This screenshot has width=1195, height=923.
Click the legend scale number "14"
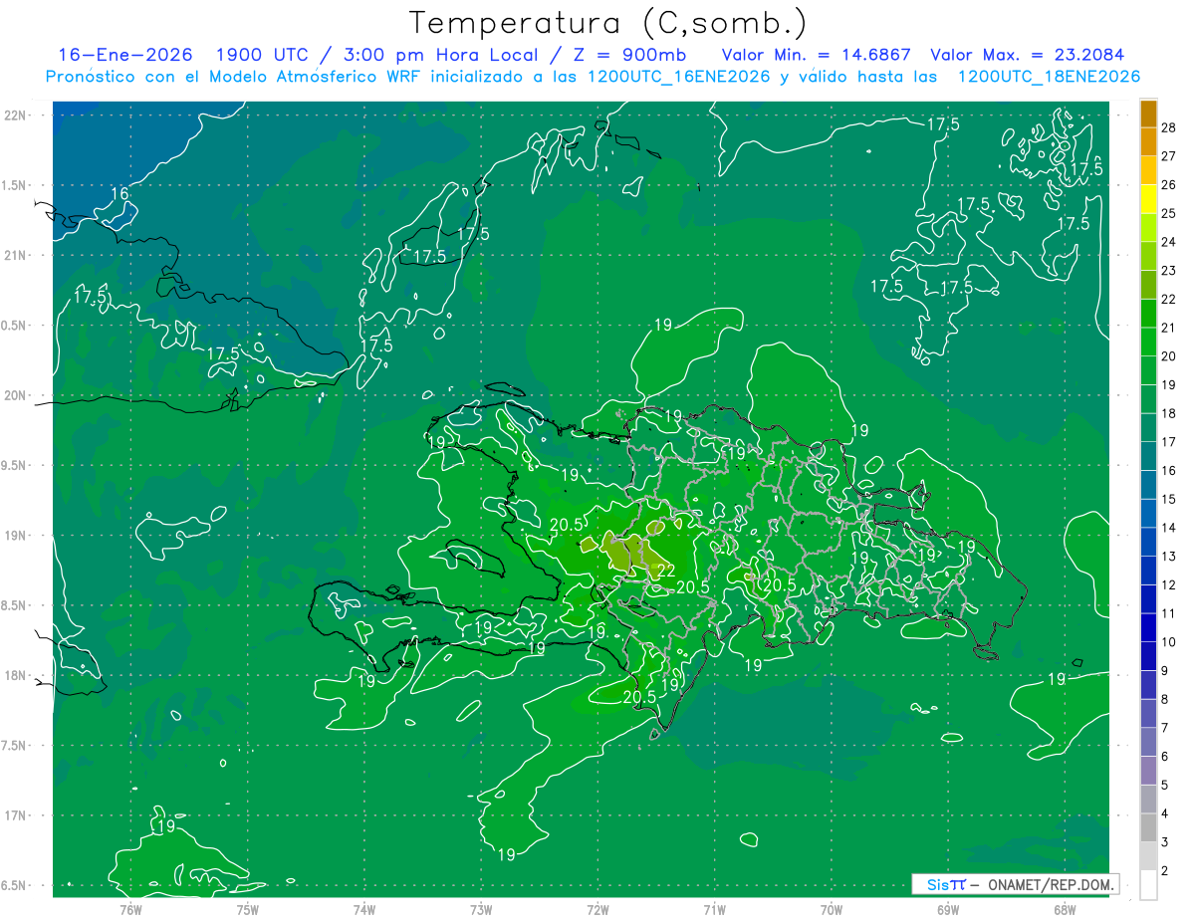pyautogui.click(x=1169, y=528)
